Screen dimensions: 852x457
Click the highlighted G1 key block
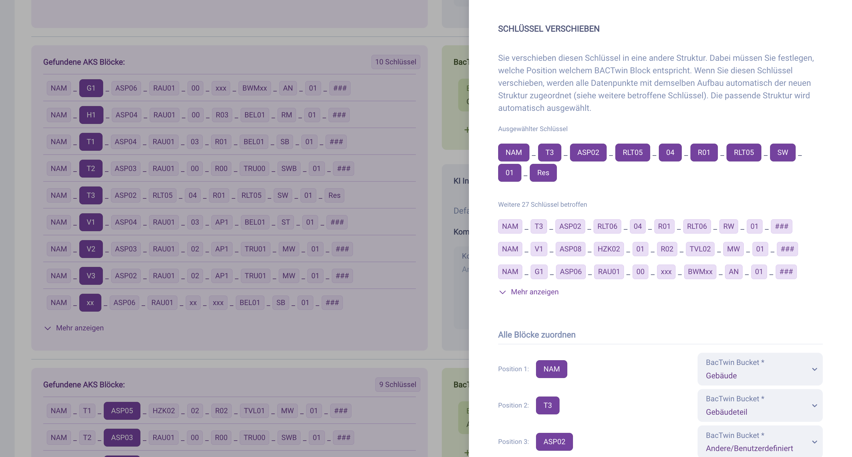coord(91,88)
